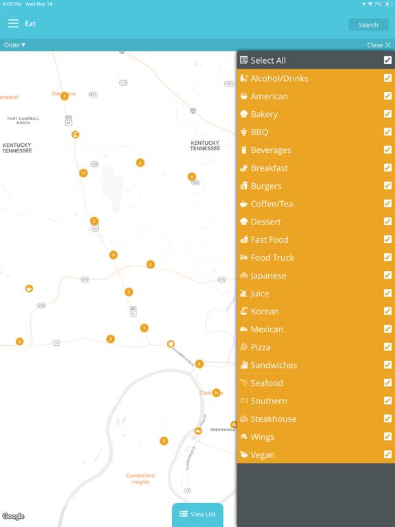Click the Fast Food icon
This screenshot has width=395, height=527.
pyautogui.click(x=244, y=239)
